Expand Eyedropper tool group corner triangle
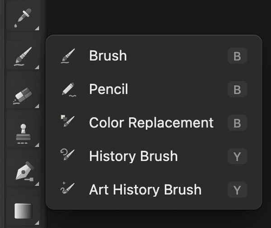This screenshot has height=228, width=271. (37, 28)
